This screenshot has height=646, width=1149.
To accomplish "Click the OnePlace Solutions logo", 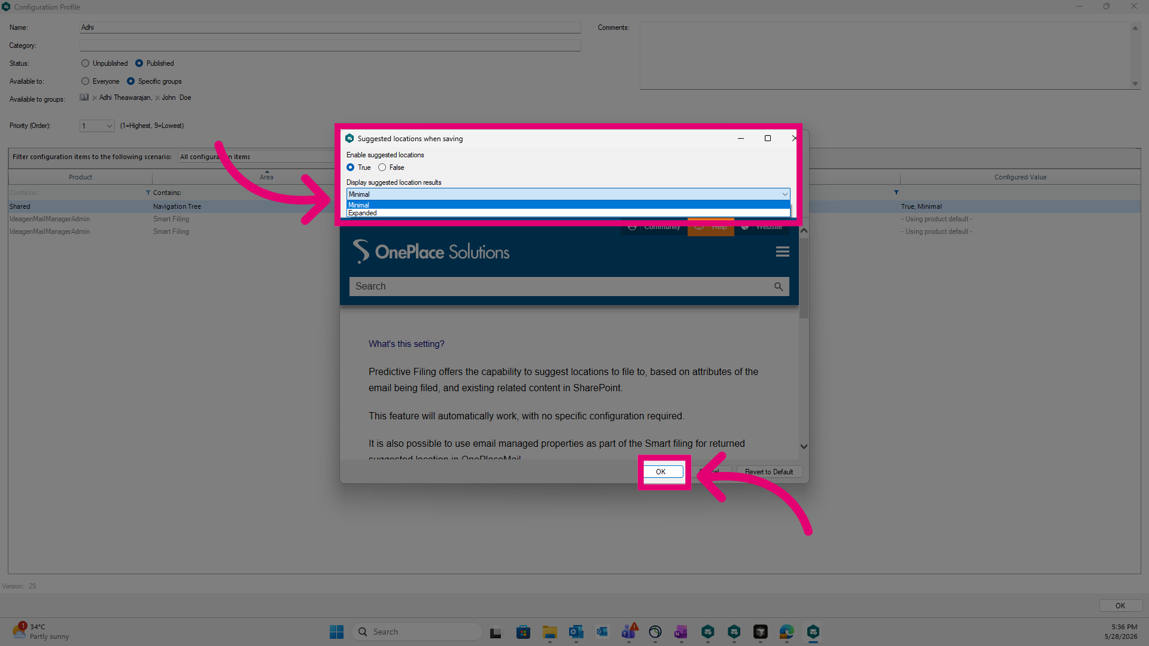I will tap(431, 252).
